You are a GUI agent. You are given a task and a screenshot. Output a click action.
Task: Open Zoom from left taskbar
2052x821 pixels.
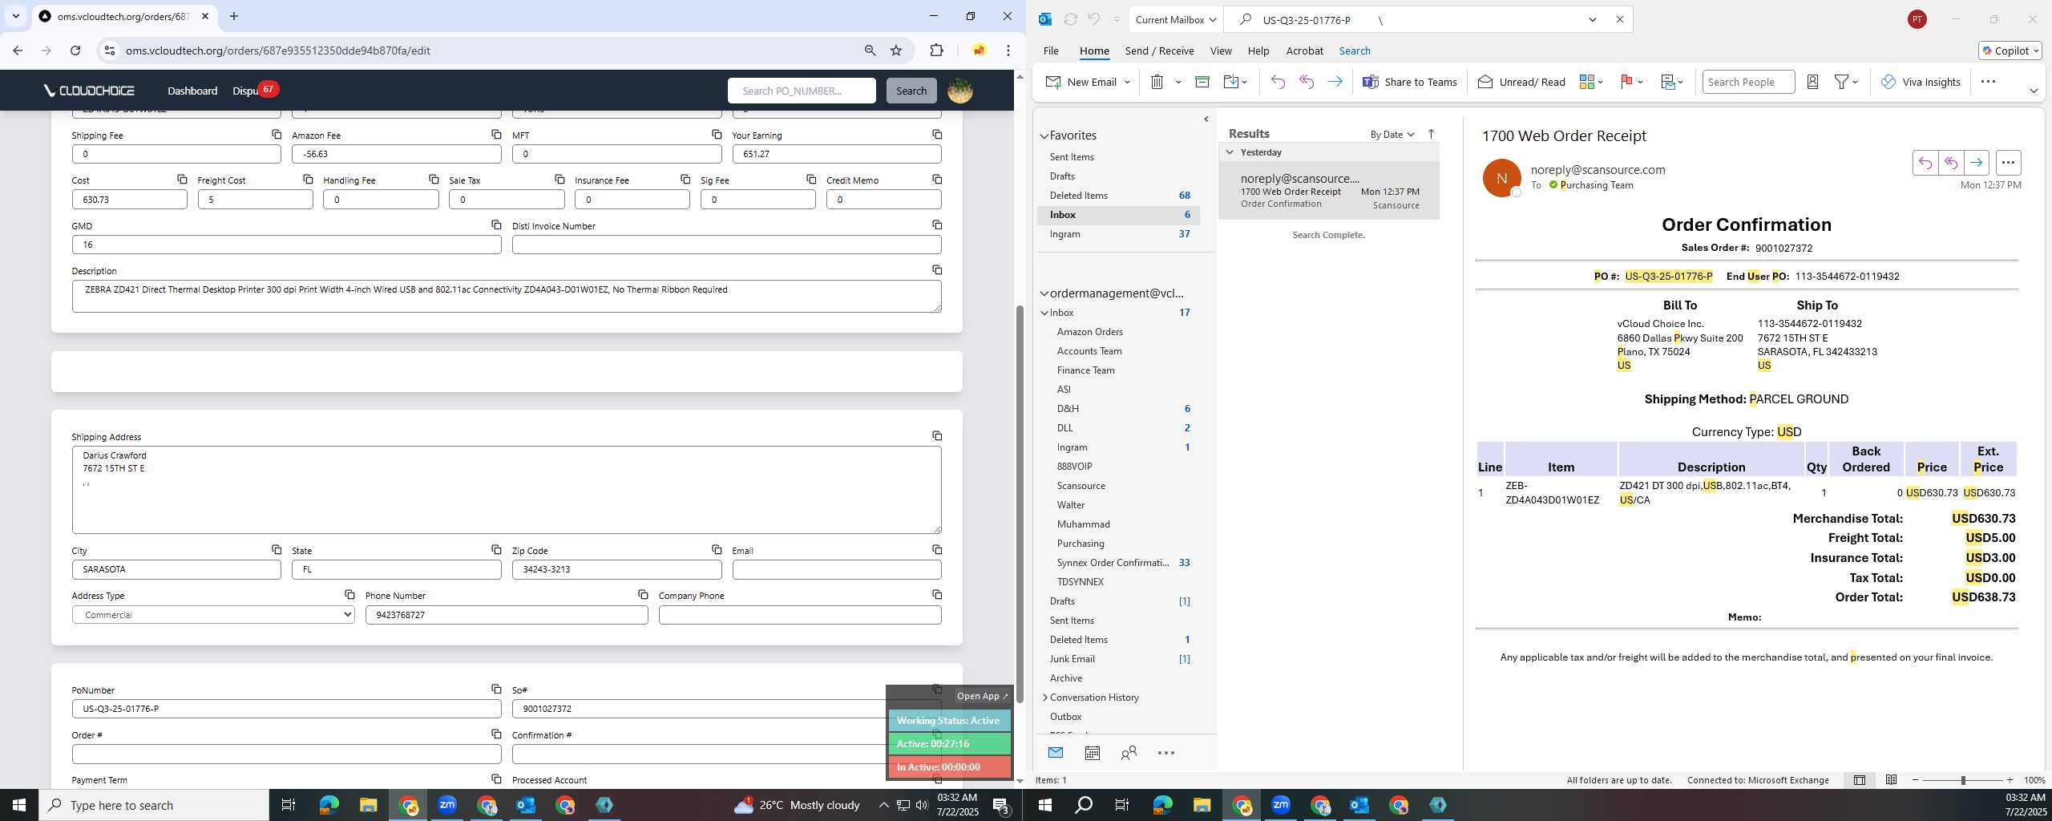point(447,805)
